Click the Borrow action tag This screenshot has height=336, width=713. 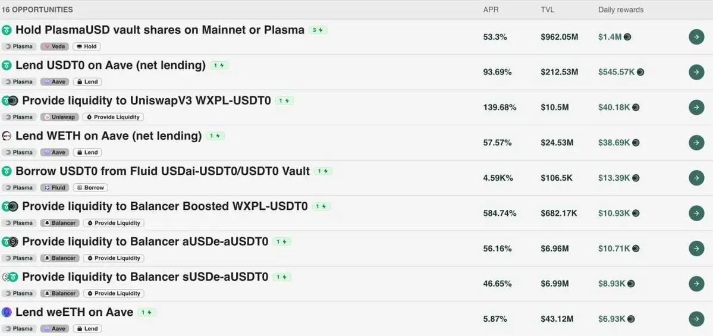(x=90, y=187)
